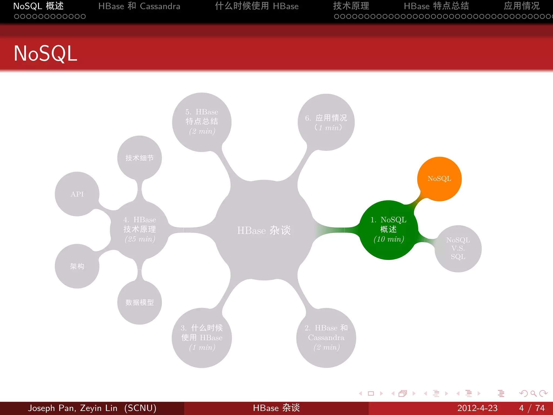Click the stacked frames navigation icon

pos(403,393)
